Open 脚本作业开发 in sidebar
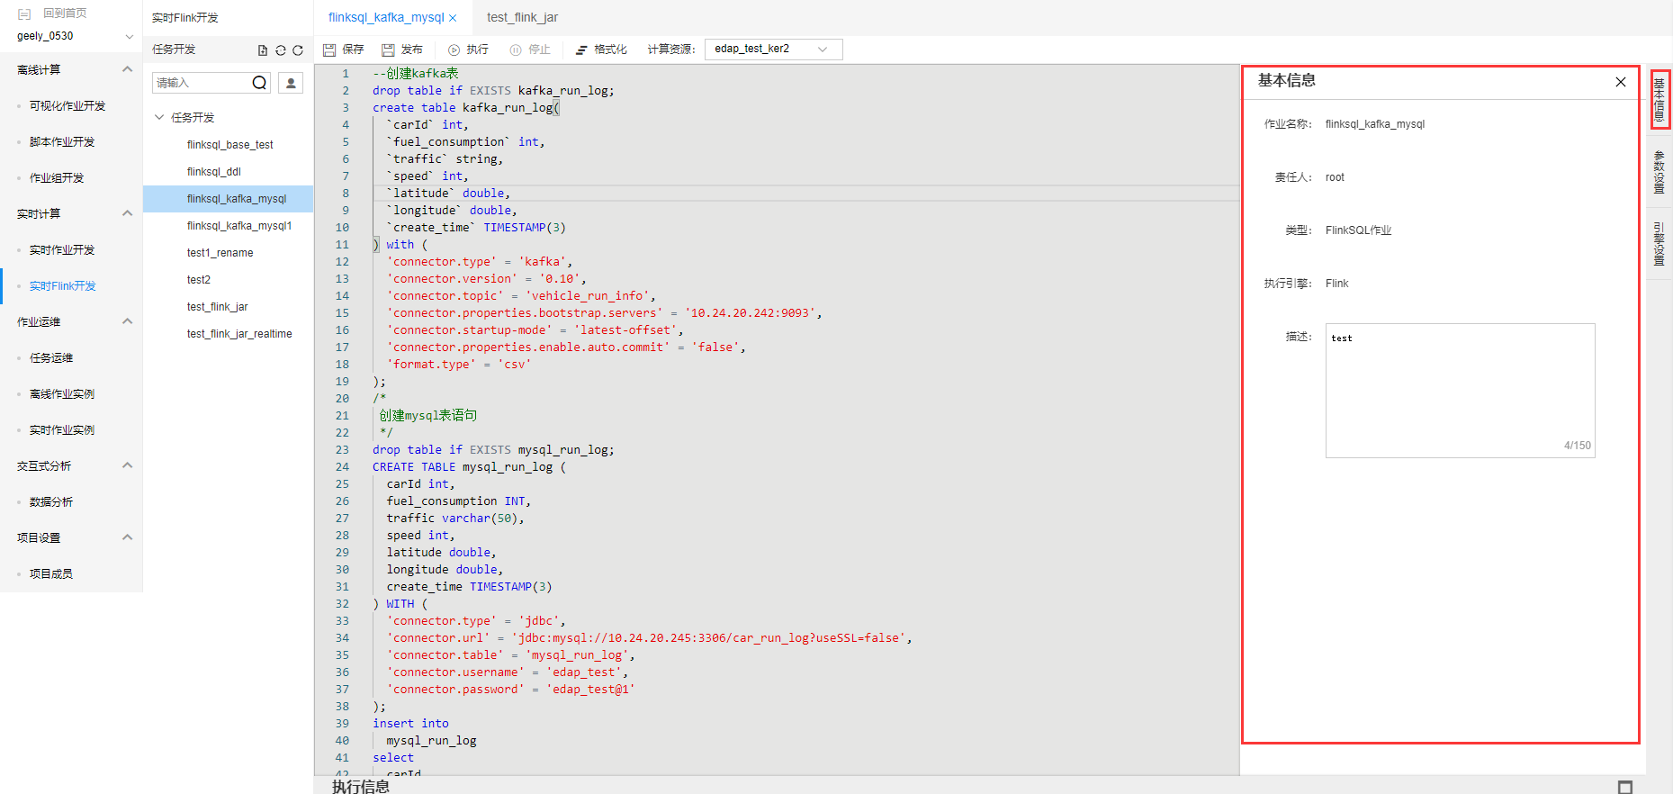This screenshot has height=794, width=1673. [x=62, y=142]
